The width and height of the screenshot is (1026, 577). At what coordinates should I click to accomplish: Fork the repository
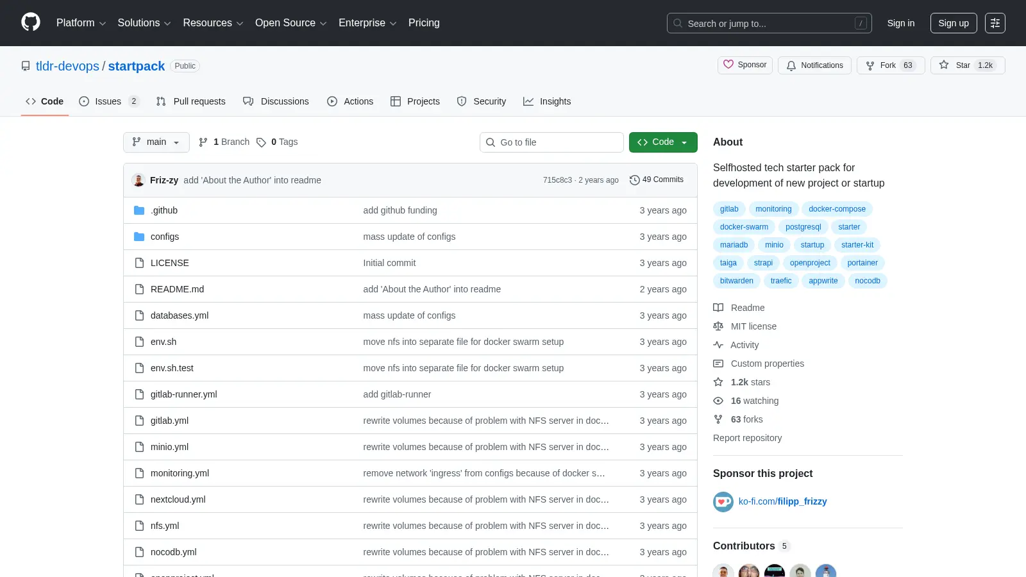890,65
